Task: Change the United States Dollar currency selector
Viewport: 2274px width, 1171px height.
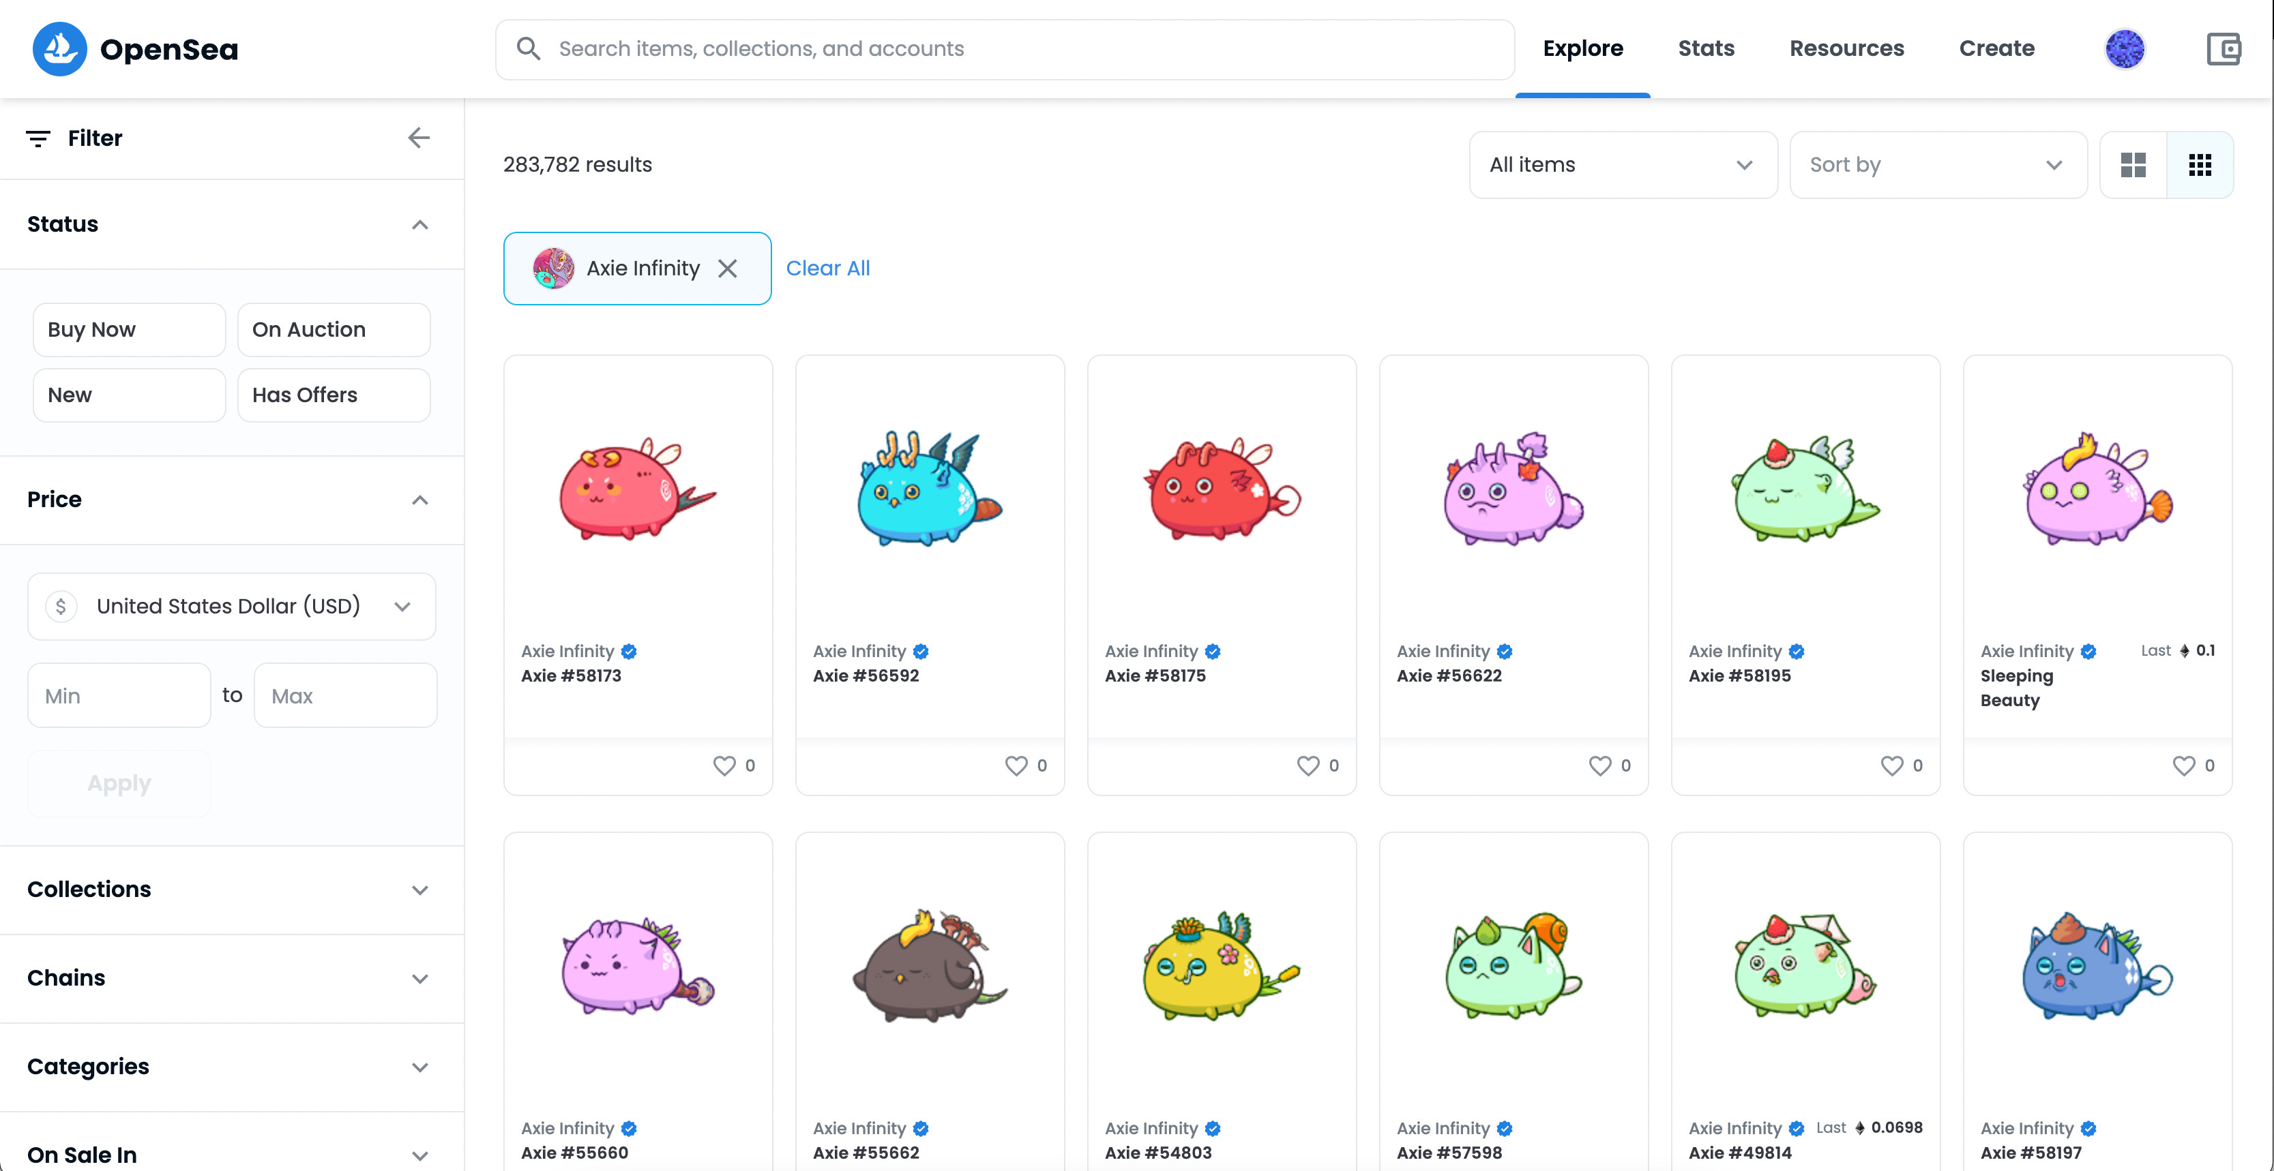Action: pyautogui.click(x=231, y=606)
